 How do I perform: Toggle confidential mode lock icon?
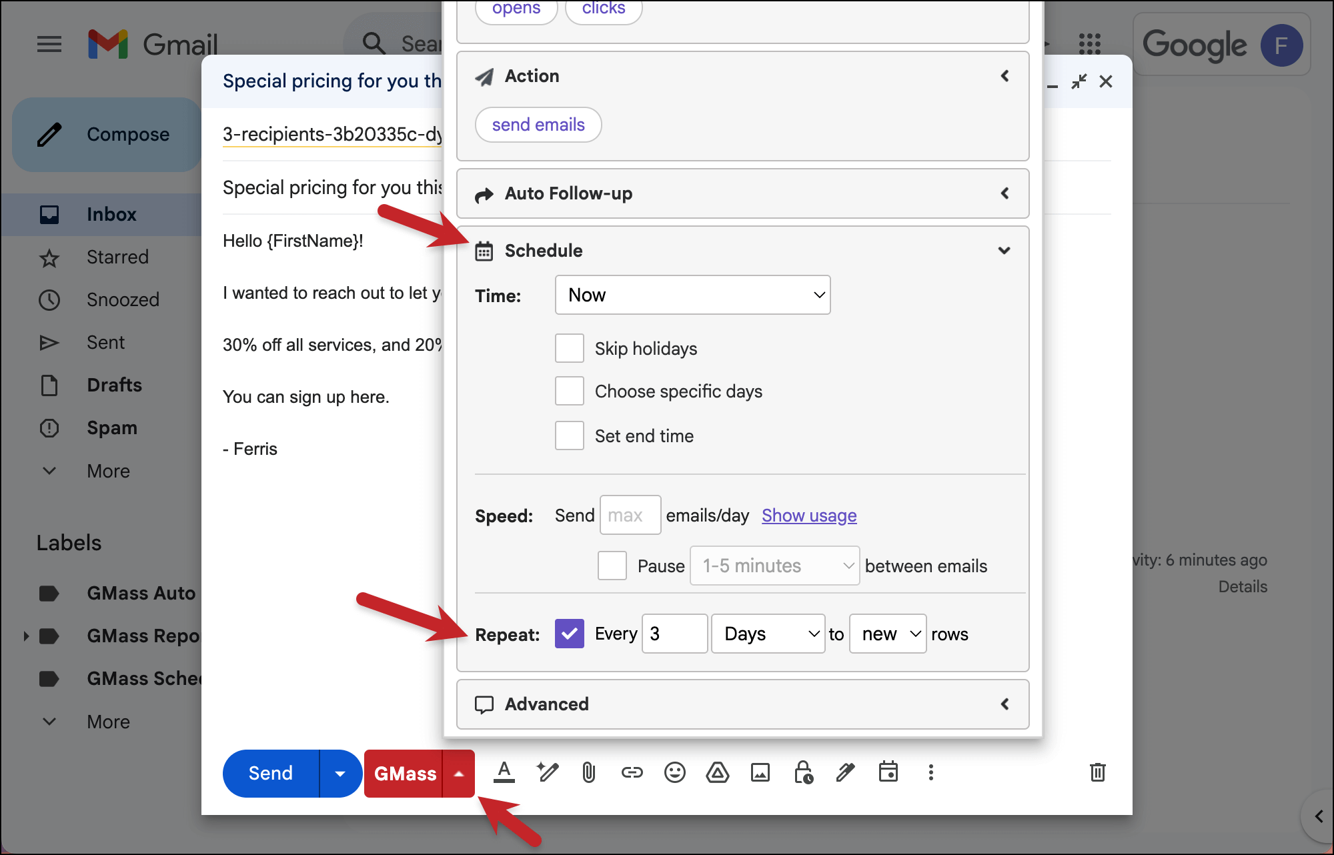pos(803,773)
